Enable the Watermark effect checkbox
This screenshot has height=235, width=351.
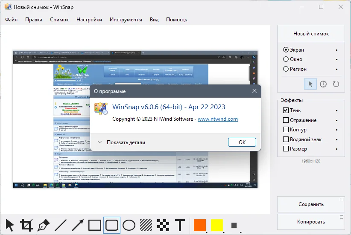tap(286, 139)
